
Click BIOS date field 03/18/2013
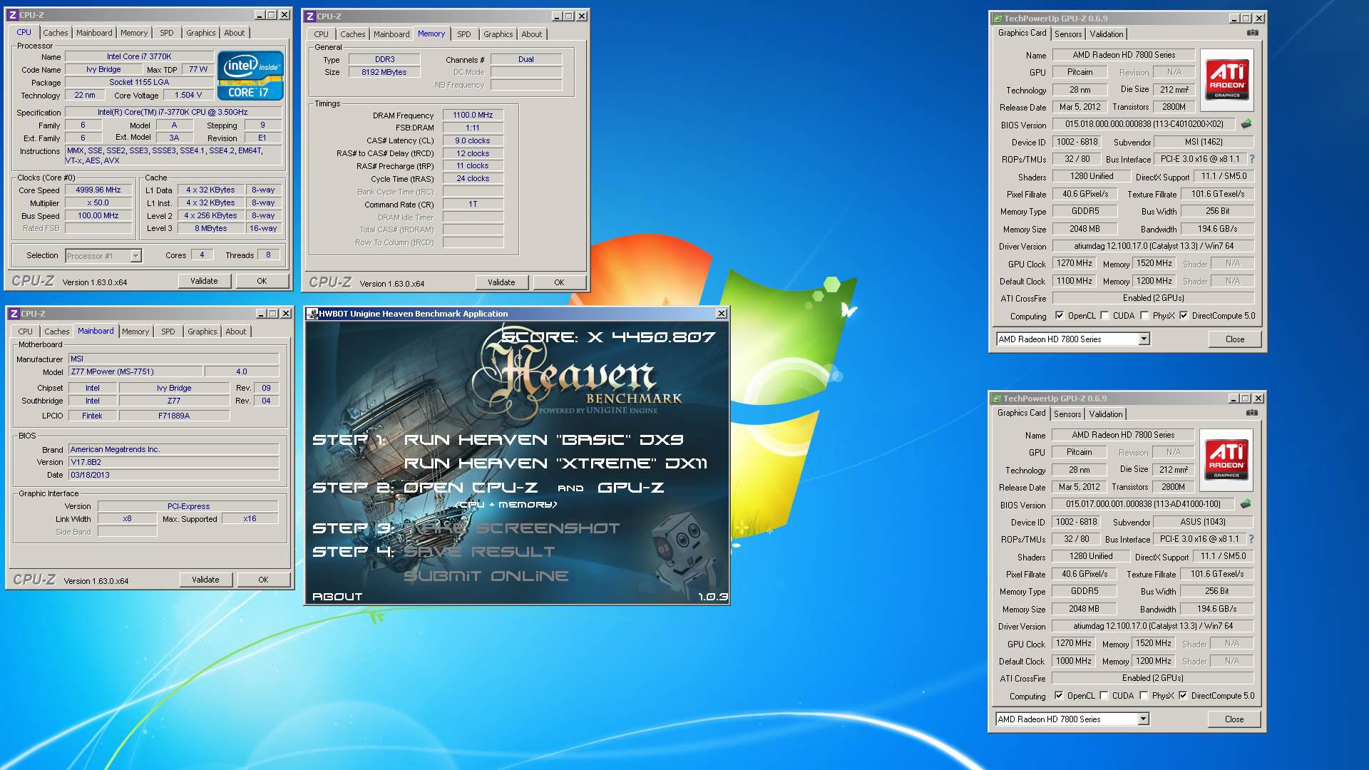pyautogui.click(x=173, y=475)
